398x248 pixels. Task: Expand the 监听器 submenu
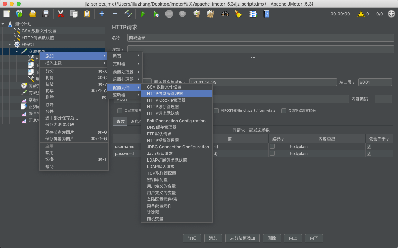pyautogui.click(x=125, y=95)
